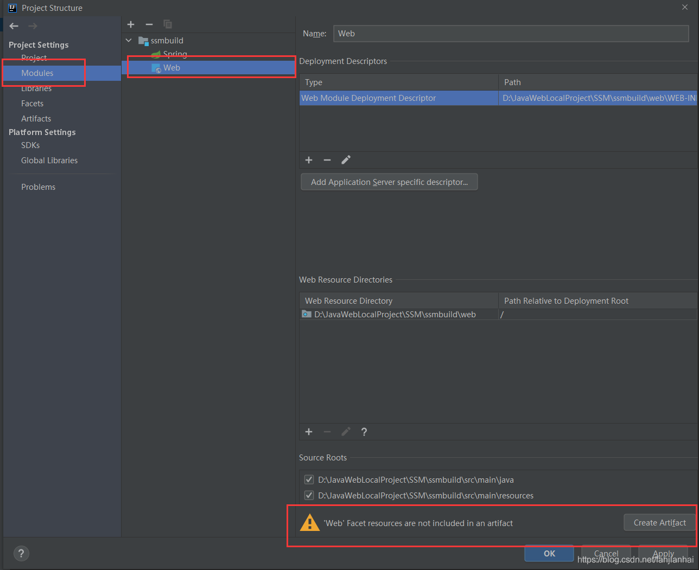The width and height of the screenshot is (699, 570).
Task: Click the Spring facet leaf icon
Action: (156, 54)
